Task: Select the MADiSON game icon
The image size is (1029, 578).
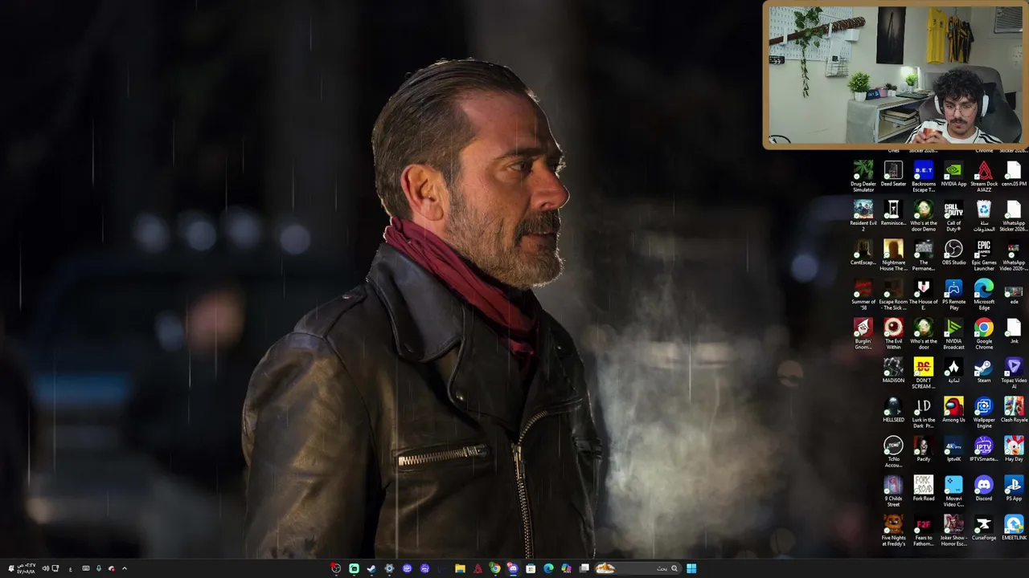Action: 893,370
